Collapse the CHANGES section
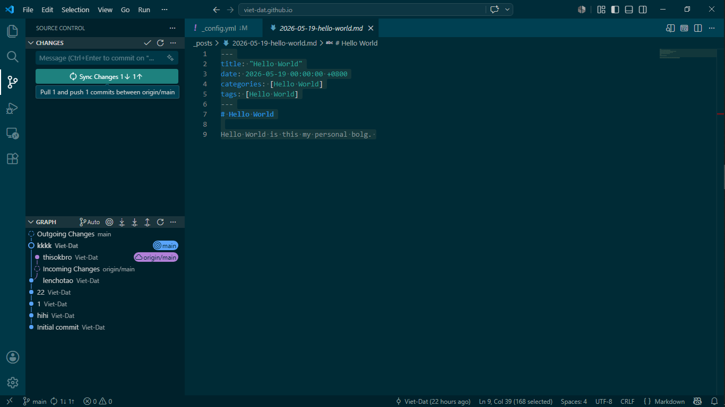The width and height of the screenshot is (725, 407). [31, 43]
